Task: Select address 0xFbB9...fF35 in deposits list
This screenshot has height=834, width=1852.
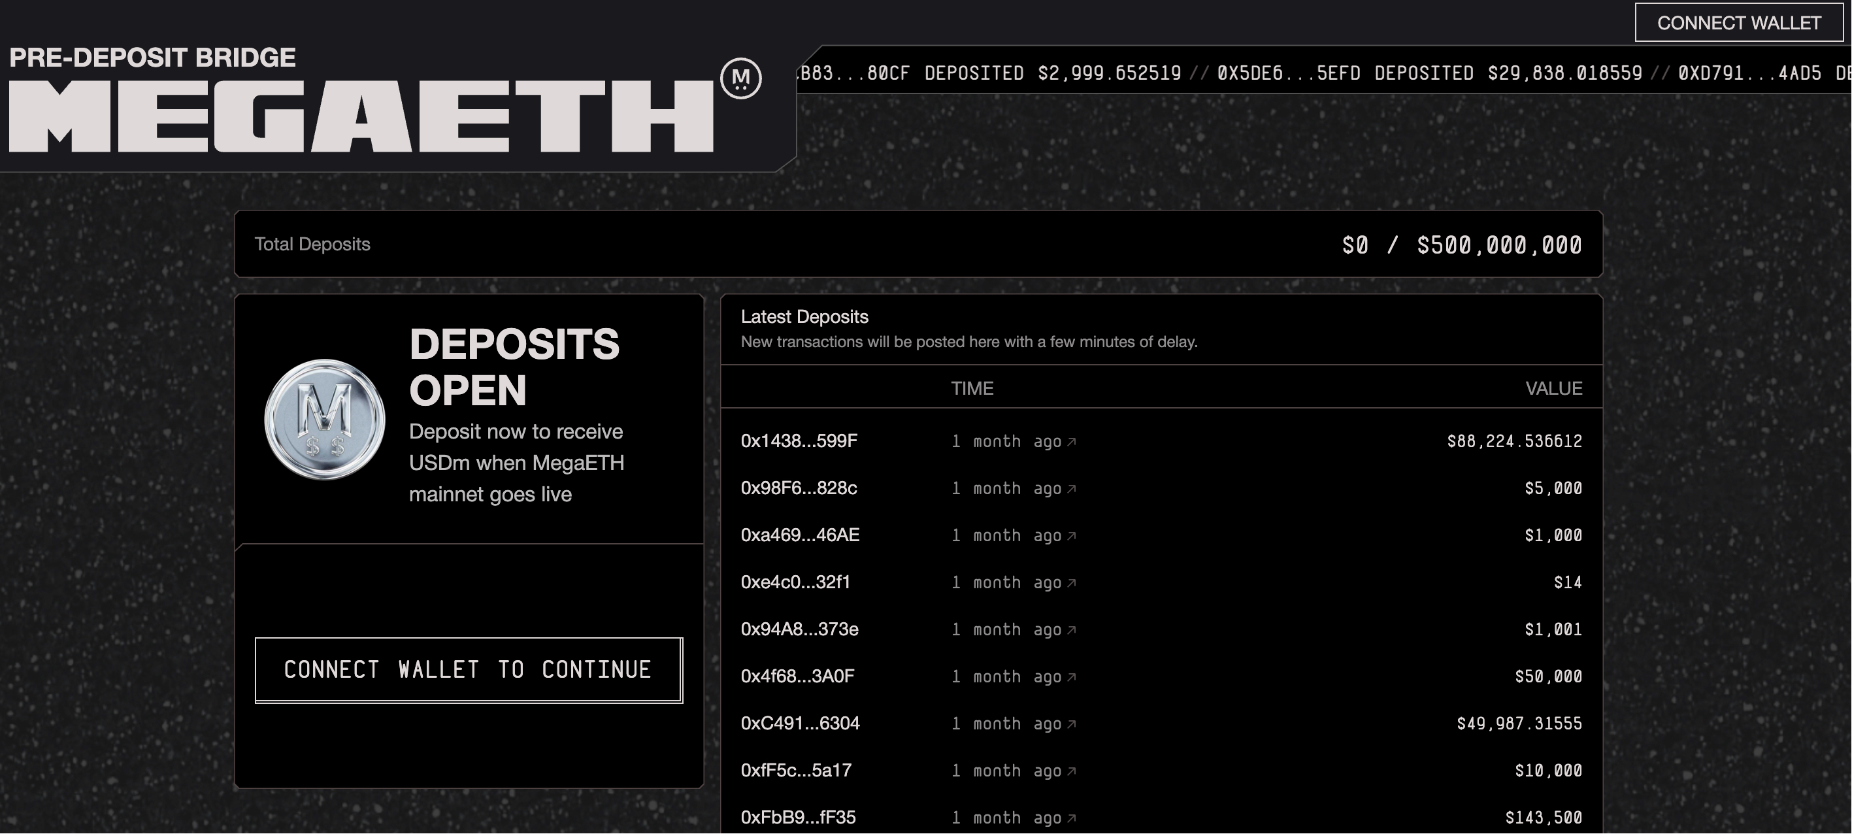Action: [x=798, y=818]
